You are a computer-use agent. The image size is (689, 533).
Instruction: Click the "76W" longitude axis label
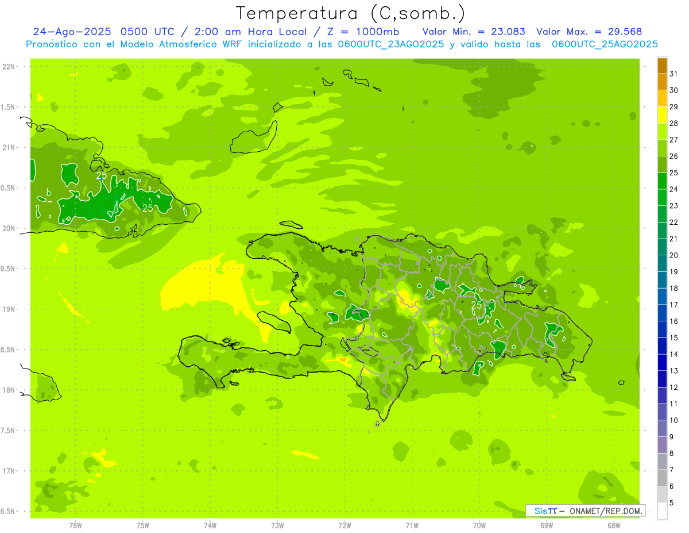coord(75,526)
